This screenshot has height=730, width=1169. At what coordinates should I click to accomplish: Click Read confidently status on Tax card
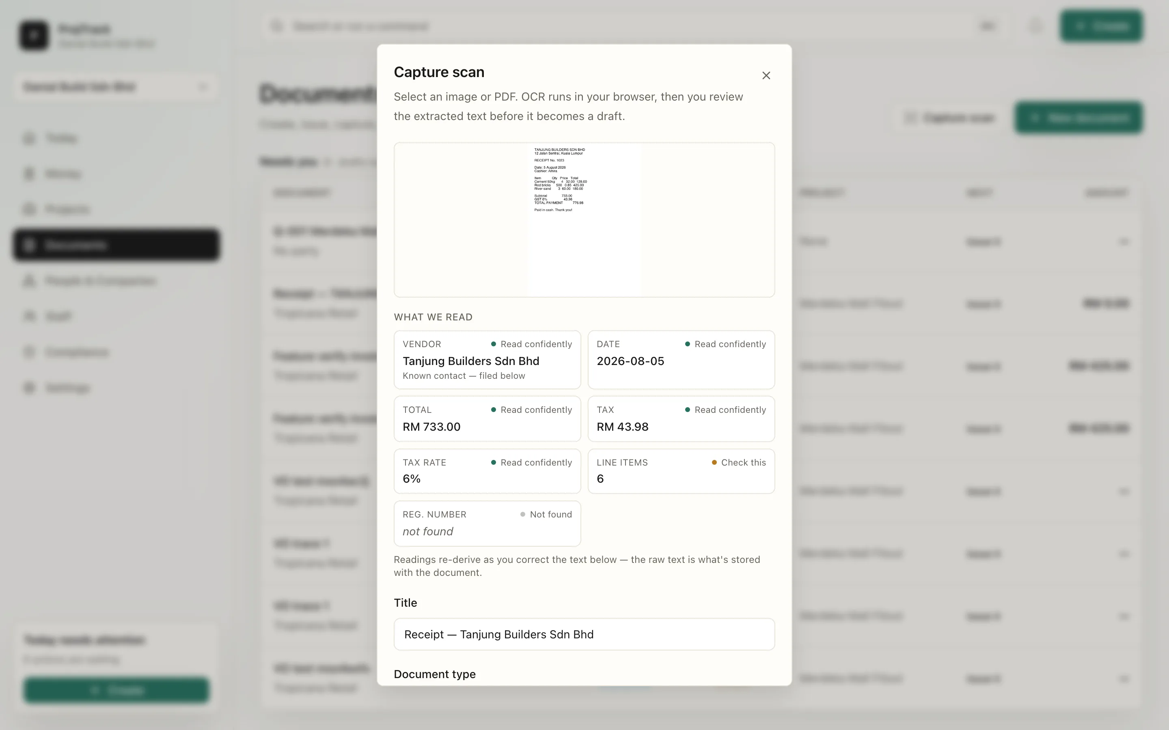click(x=725, y=410)
